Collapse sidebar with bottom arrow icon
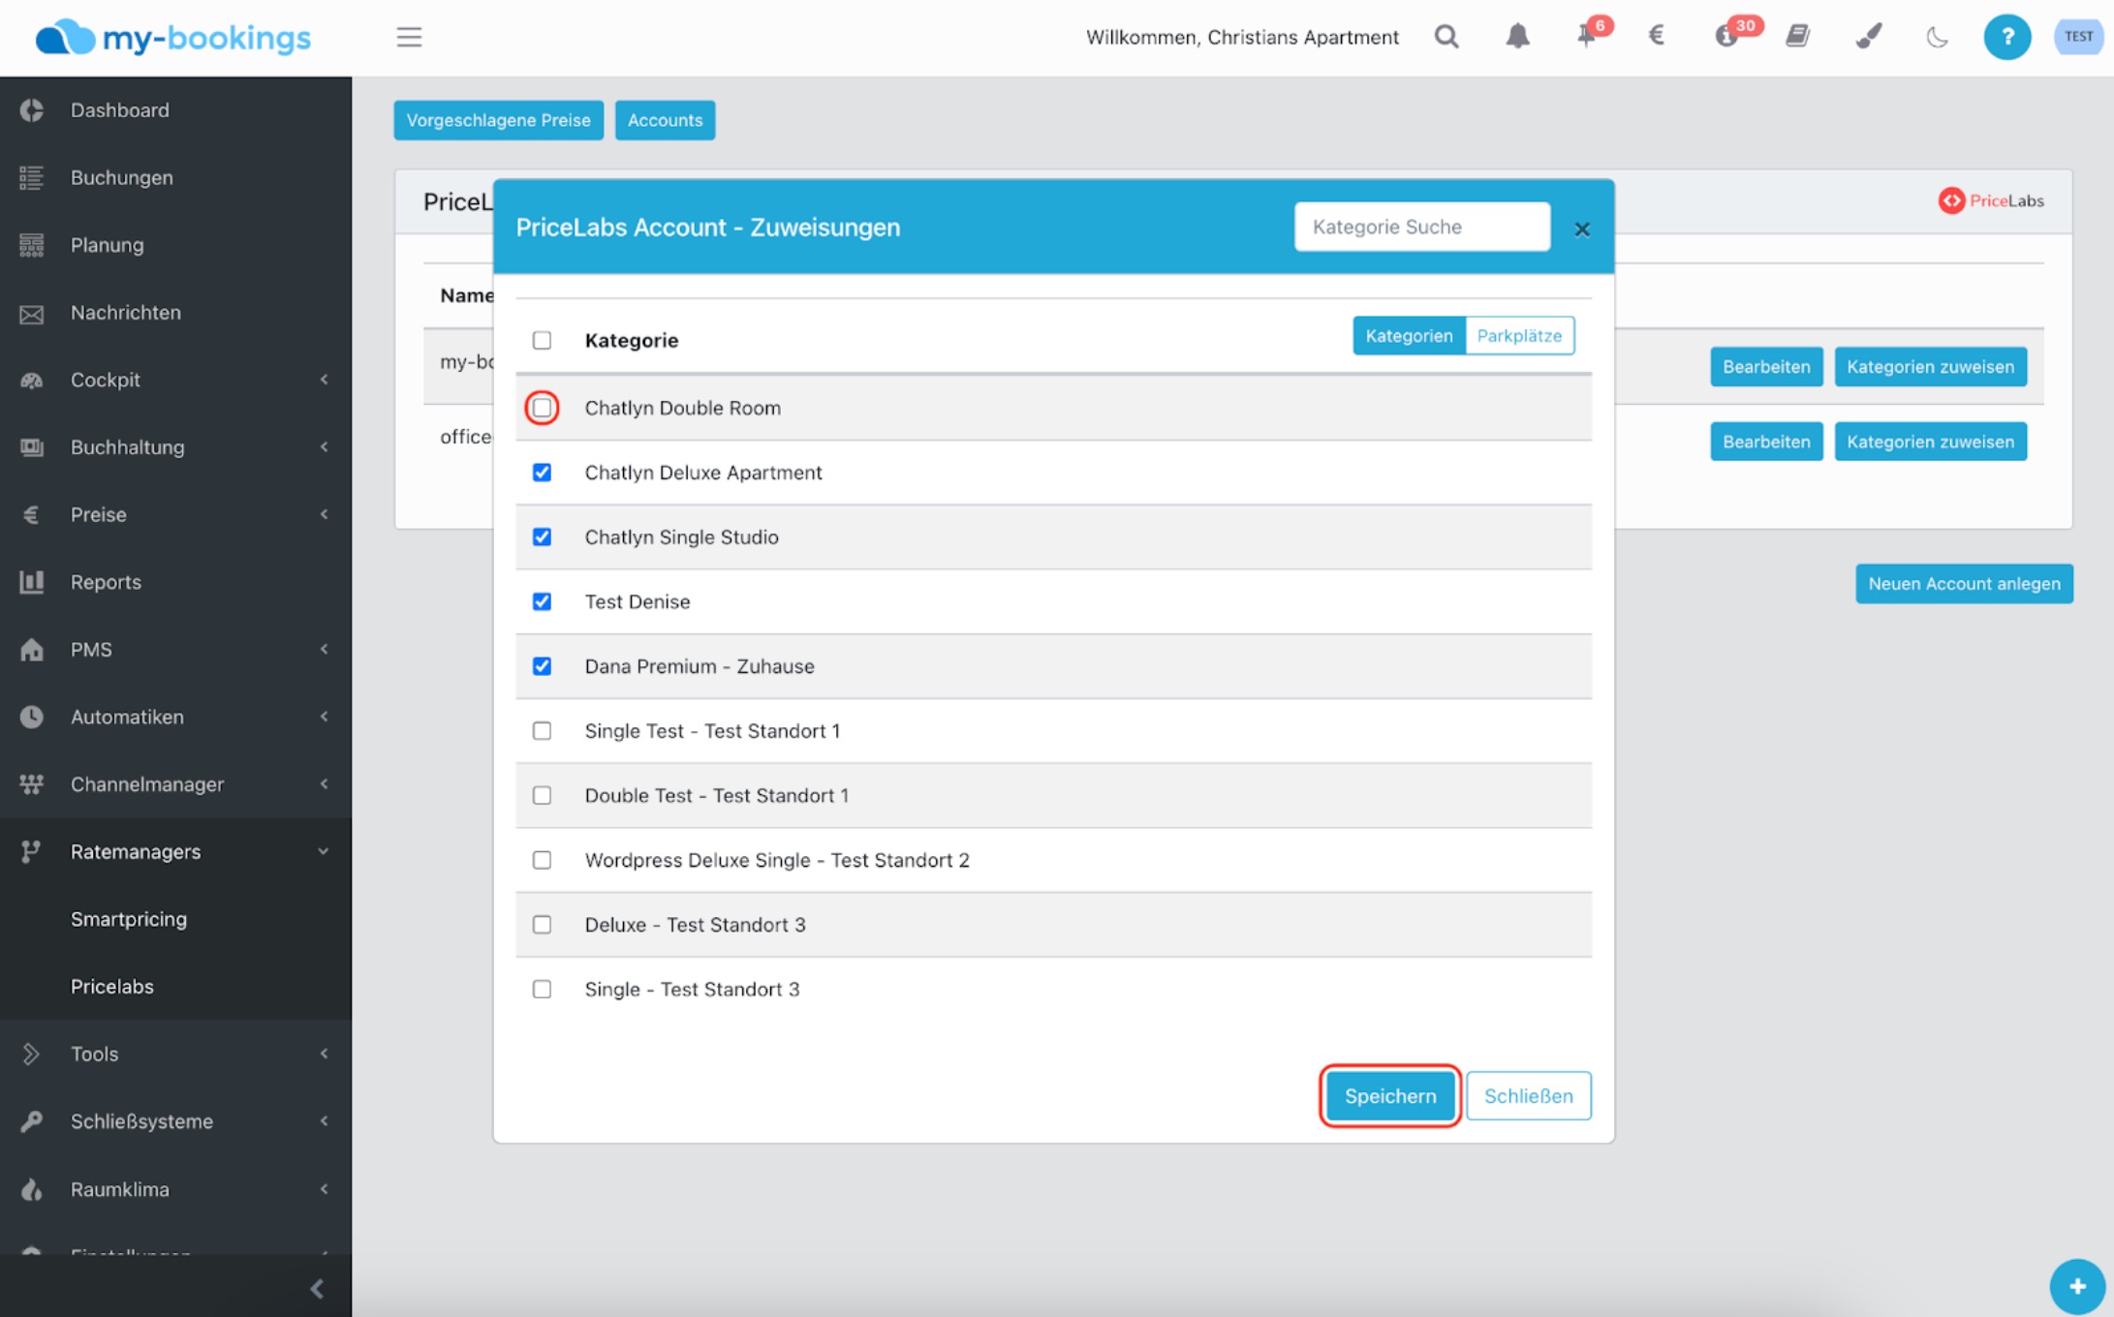 click(317, 1289)
